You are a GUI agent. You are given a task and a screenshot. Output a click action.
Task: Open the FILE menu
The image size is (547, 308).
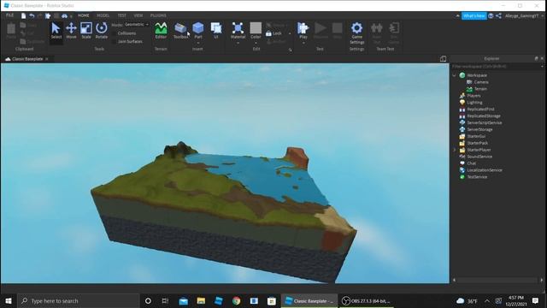point(9,15)
